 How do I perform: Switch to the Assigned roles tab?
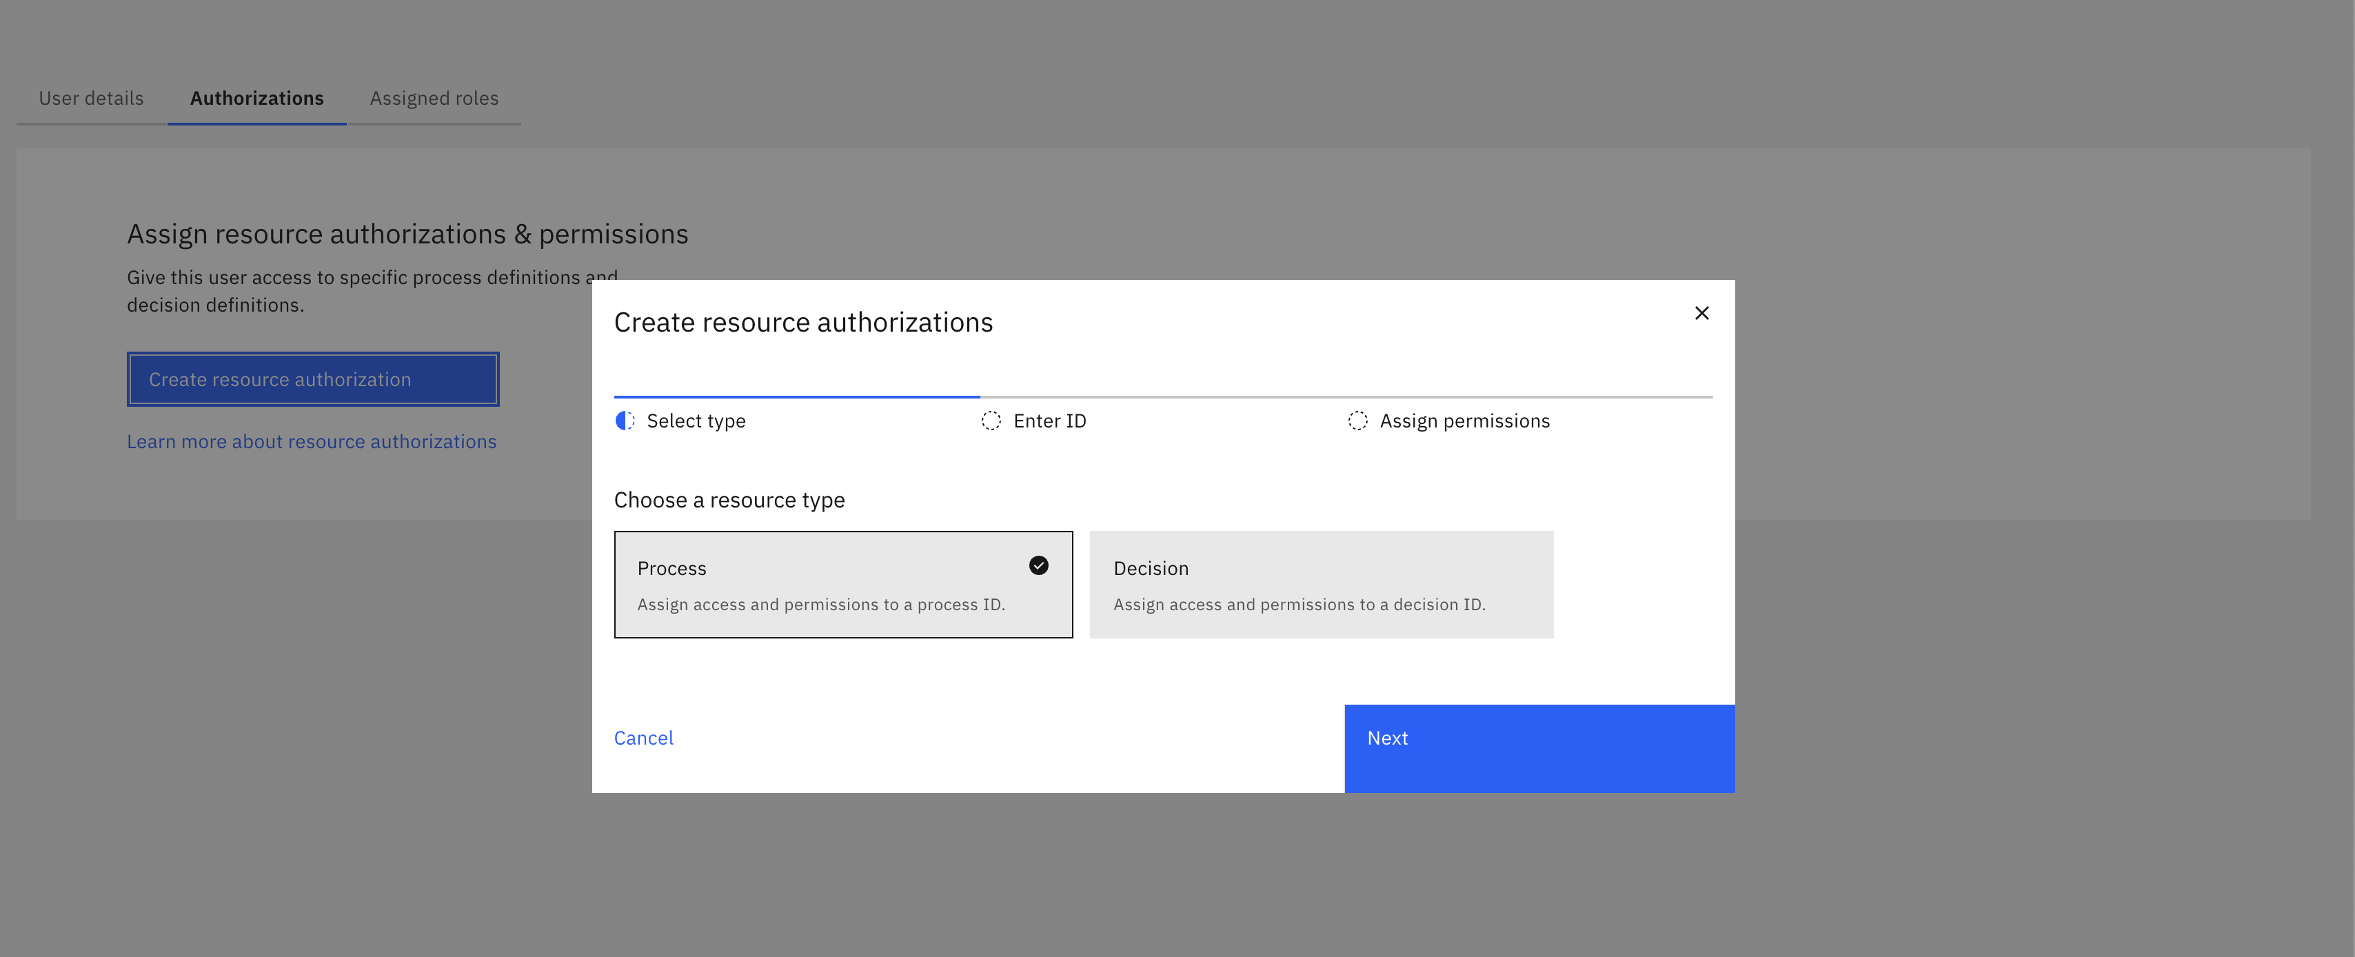pyautogui.click(x=434, y=99)
